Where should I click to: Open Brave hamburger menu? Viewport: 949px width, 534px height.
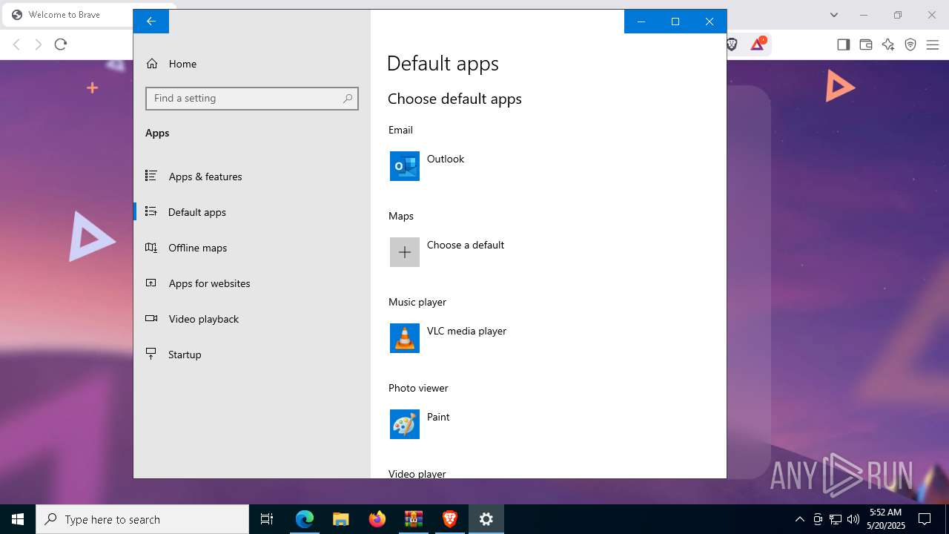933,44
